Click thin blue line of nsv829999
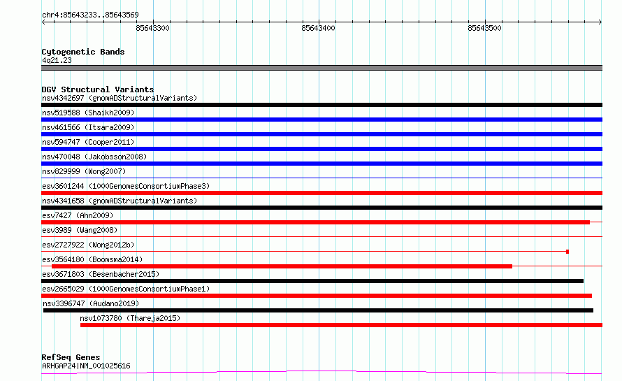This screenshot has width=622, height=381. pos(321,178)
